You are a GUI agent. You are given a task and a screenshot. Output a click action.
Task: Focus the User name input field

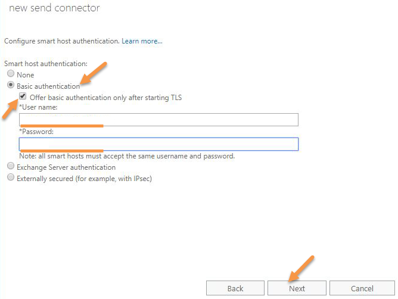click(x=158, y=120)
